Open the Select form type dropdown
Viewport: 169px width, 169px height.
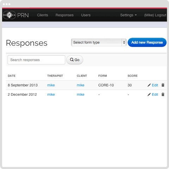pos(99,42)
